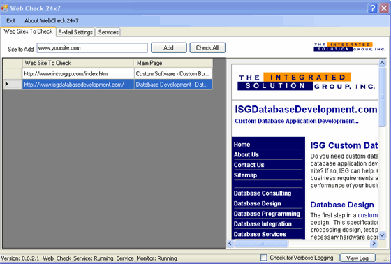Click Version: 0.6.2.1 status text
Screen dimensions: 391x264
click(20, 258)
